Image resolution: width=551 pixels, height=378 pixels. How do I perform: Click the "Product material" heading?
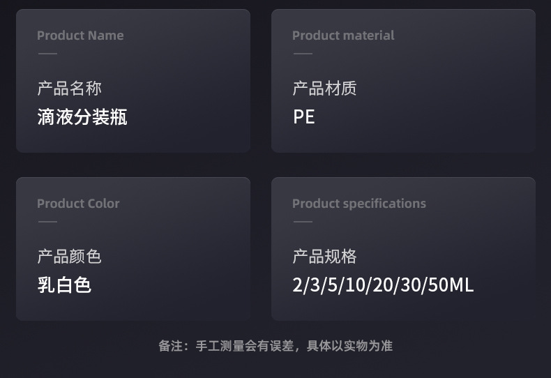tap(343, 36)
